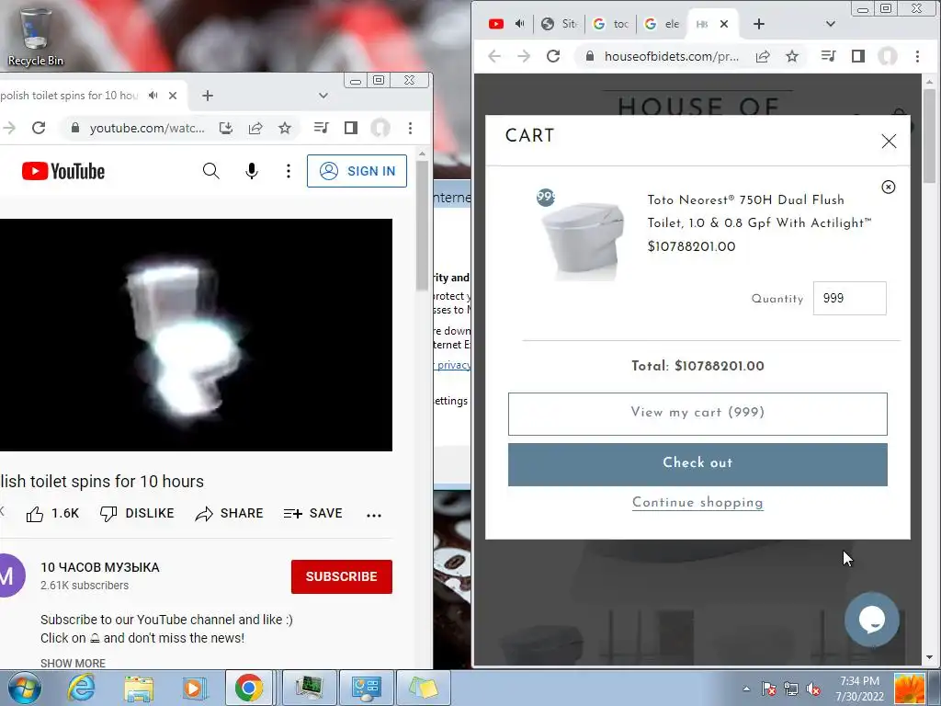Switch to the Google 'toc' tab
Viewport: 941px width, 706px height.
611,24
